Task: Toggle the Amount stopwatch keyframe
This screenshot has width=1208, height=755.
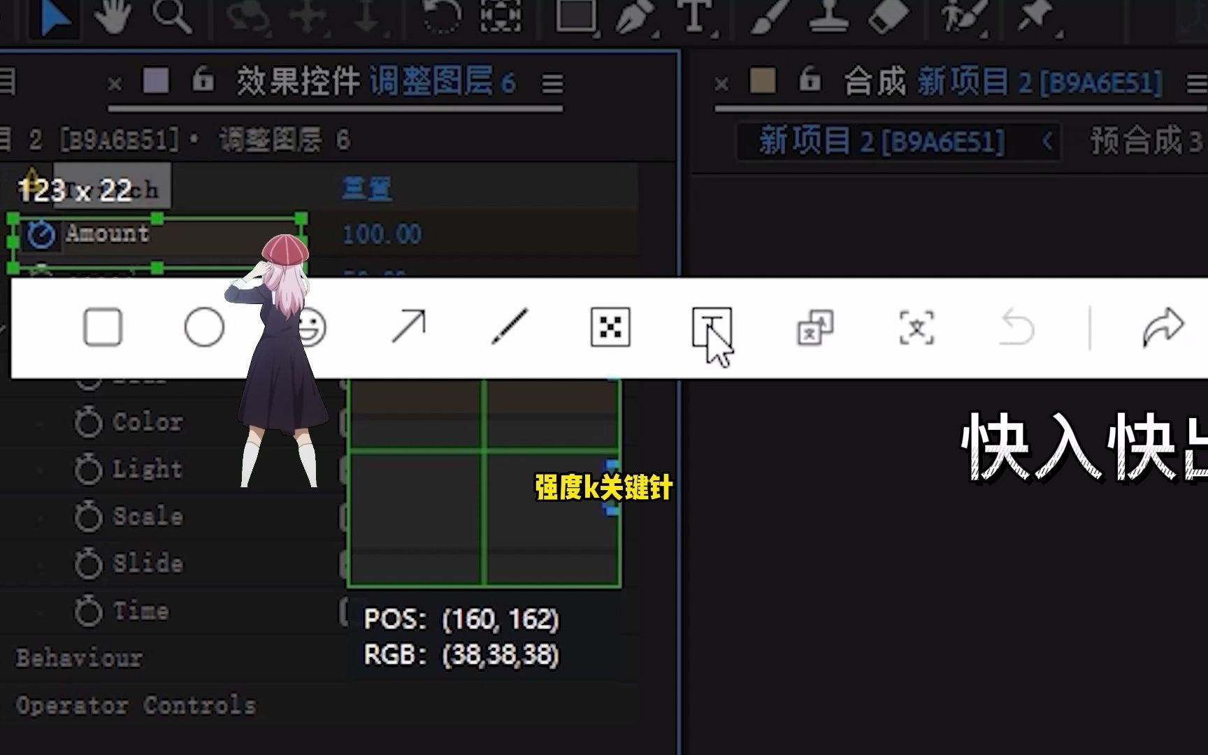Action: [x=41, y=235]
